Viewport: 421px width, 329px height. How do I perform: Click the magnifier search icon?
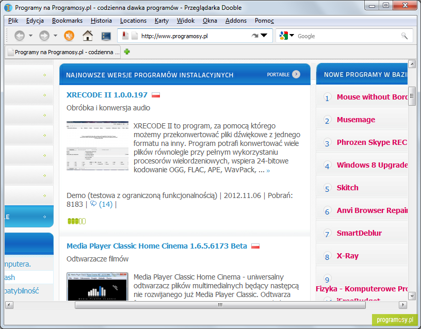coord(404,36)
